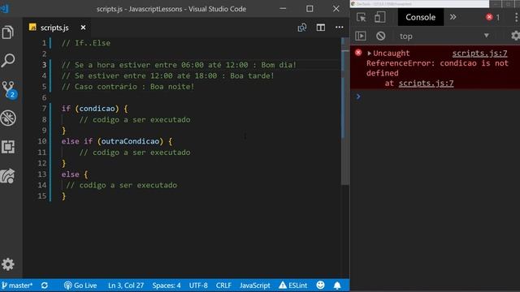Image resolution: width=520 pixels, height=292 pixels.
Task: Open the Explorer view in activity bar
Action: [x=8, y=32]
